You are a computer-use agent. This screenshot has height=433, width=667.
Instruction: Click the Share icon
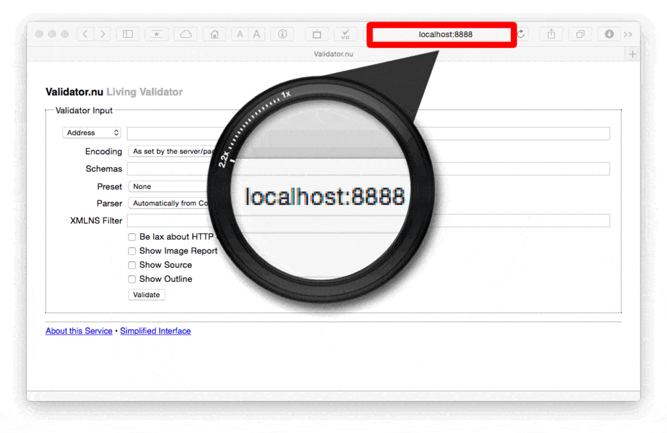(550, 34)
